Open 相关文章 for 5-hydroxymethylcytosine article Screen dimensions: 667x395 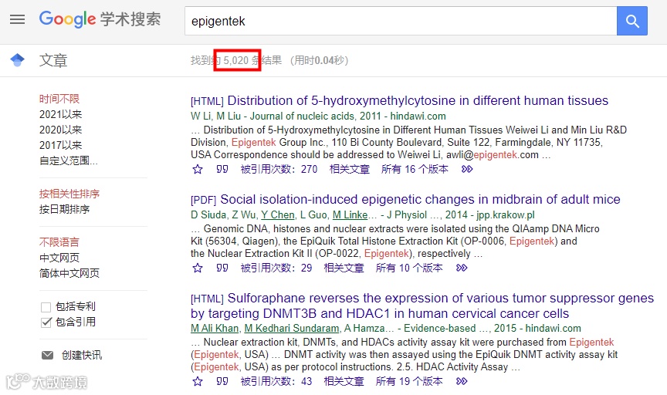click(350, 169)
